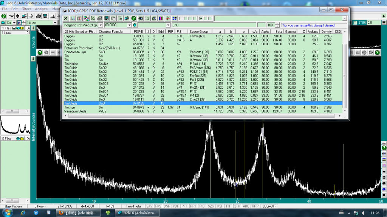Click the PDF button in bottom status bar
This screenshot has height=217, width=387.
pos(176,206)
